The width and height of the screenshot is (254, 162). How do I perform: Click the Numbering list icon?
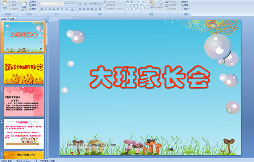(x=86, y=3)
